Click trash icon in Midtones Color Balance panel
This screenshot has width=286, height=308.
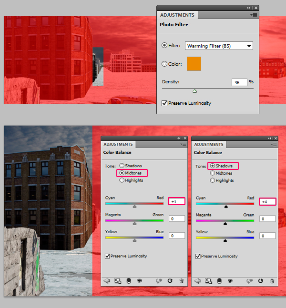[x=182, y=281]
